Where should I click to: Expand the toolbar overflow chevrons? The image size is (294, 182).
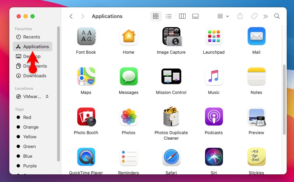coord(266,16)
